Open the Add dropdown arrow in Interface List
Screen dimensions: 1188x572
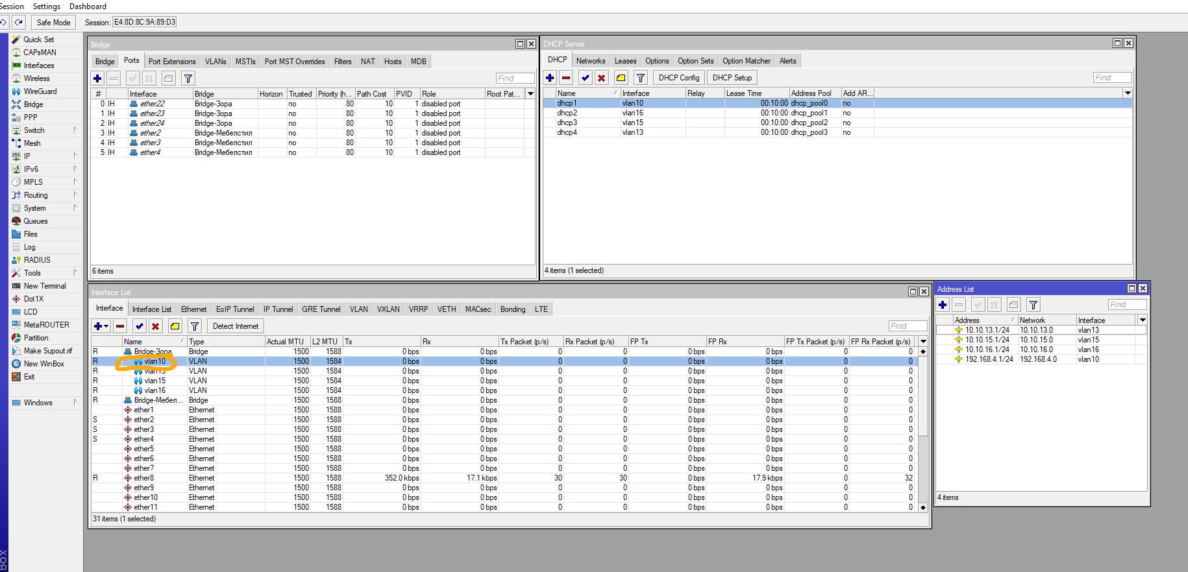point(106,326)
